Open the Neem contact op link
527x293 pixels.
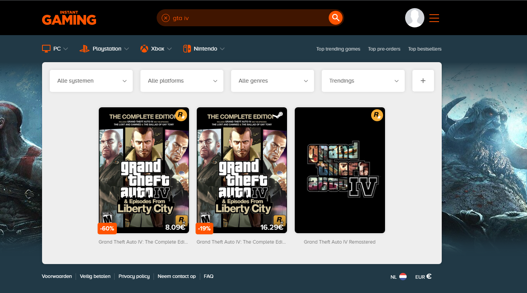coord(177,276)
